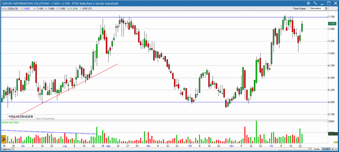The width and height of the screenshot is (339, 152).
Task: Click the m: 7.430 low value
Action: point(38,9)
